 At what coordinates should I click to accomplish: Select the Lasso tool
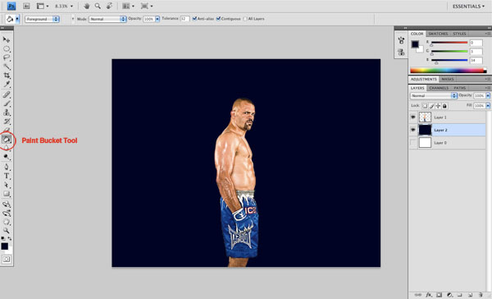tap(7, 57)
